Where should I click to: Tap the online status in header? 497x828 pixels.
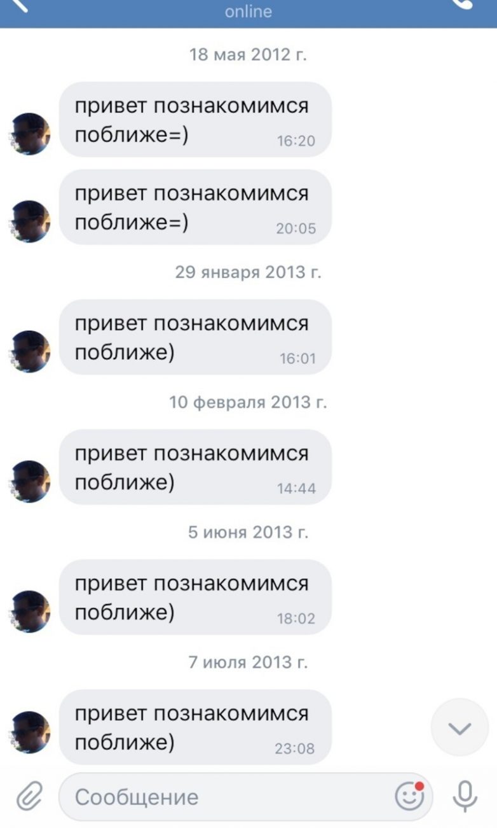pyautogui.click(x=248, y=11)
